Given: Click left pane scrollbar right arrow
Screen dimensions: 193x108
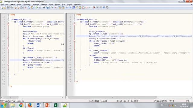Looking at the screenshot, I should (62, 97).
